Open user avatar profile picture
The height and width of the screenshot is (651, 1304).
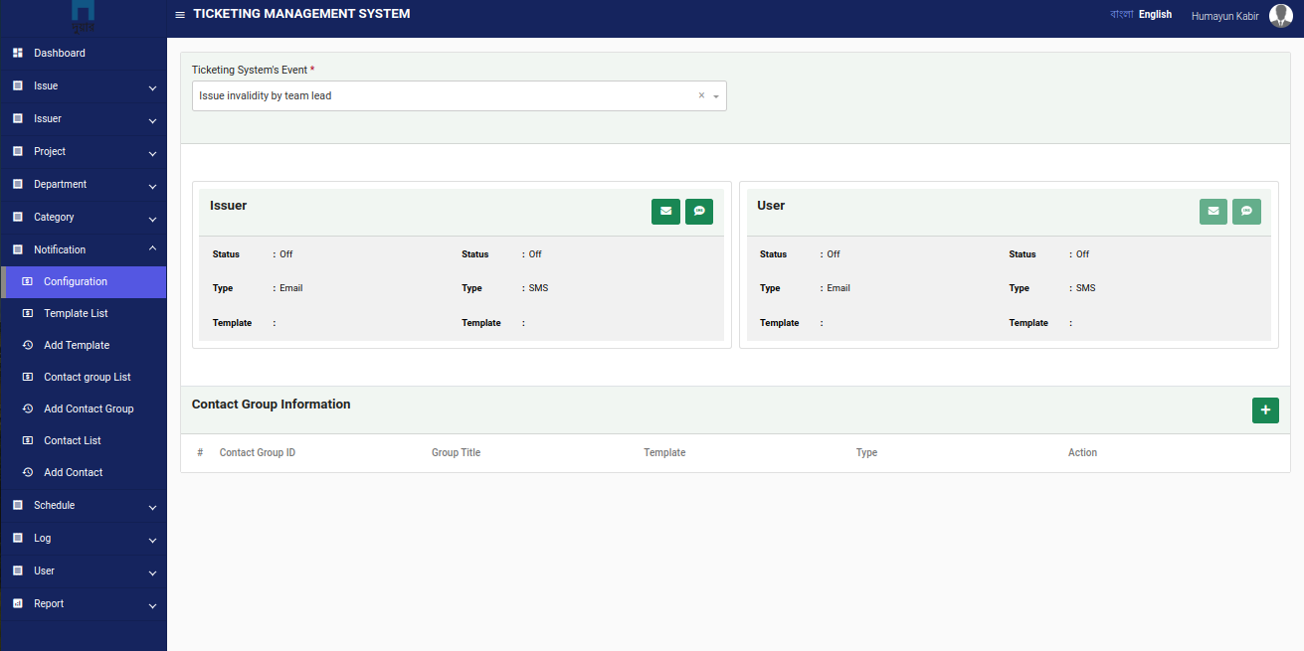[x=1281, y=16]
